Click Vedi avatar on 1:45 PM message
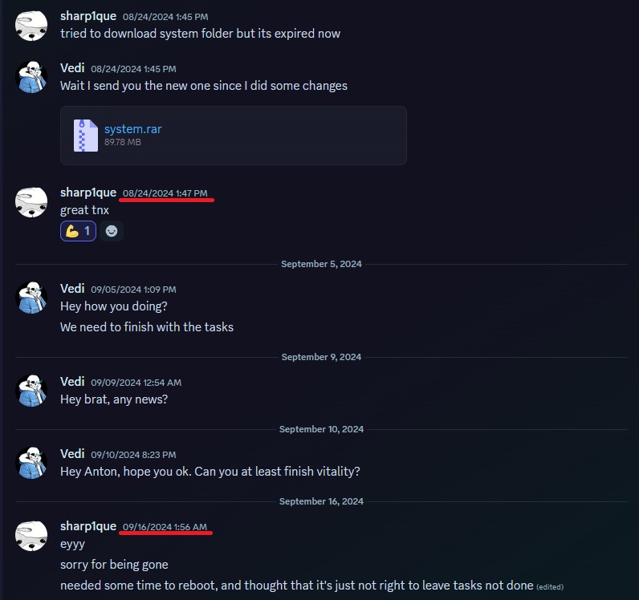 31,77
